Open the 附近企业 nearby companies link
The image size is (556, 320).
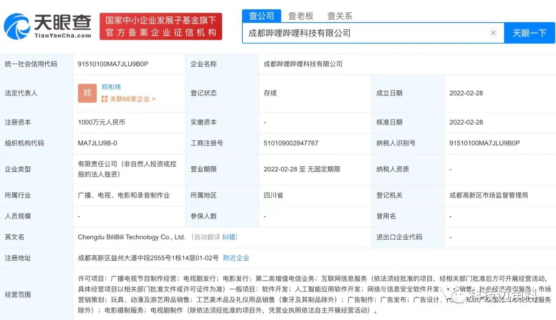236,258
